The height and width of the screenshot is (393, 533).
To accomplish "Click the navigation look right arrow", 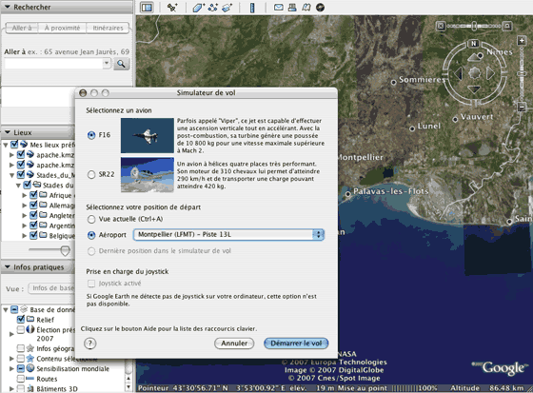I will click(x=490, y=72).
